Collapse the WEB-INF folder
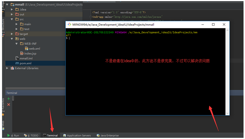245x139 pixels. 17,44
